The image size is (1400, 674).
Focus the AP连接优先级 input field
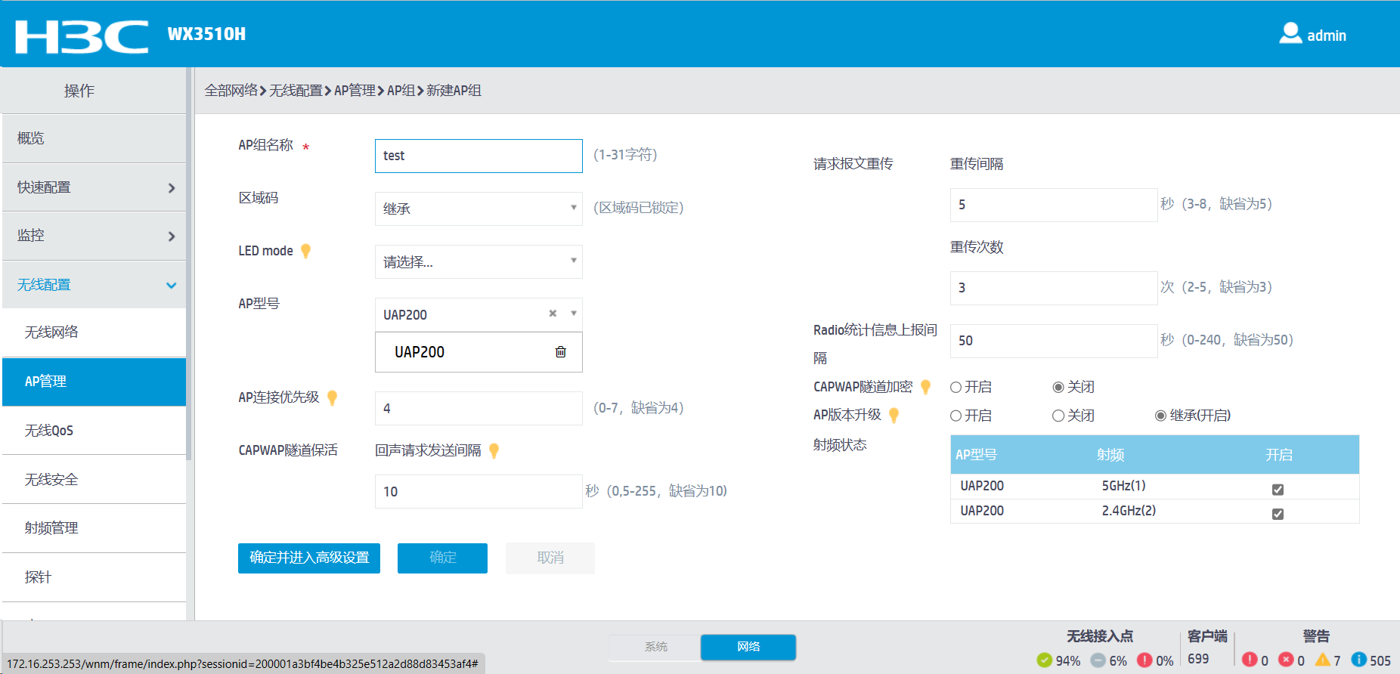(x=479, y=408)
